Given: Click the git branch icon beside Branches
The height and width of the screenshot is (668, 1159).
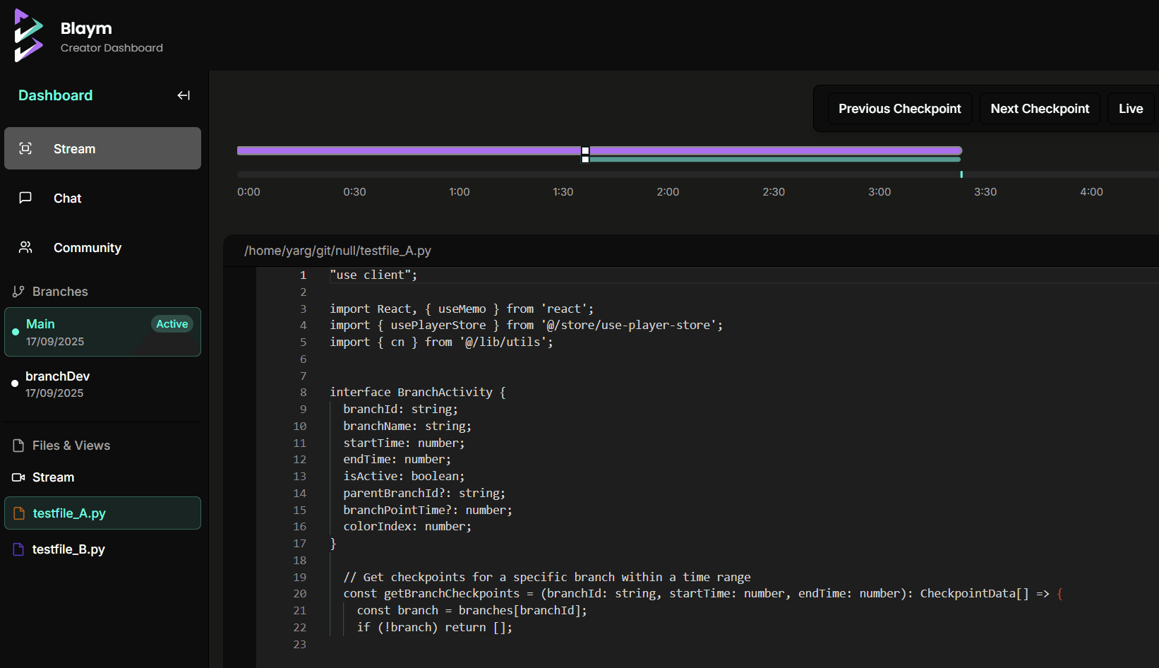Looking at the screenshot, I should click(x=17, y=291).
